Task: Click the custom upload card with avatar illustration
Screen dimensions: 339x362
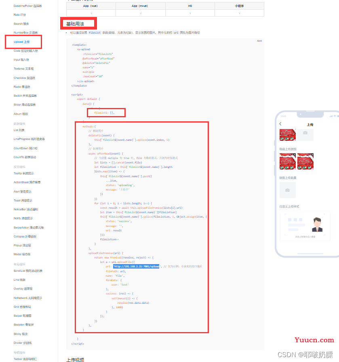Action: (305, 226)
